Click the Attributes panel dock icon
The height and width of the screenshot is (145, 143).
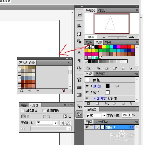pyautogui.click(x=79, y=114)
